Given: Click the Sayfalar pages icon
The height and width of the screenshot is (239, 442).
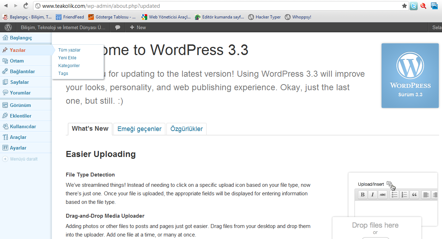Looking at the screenshot, I should 5,82.
